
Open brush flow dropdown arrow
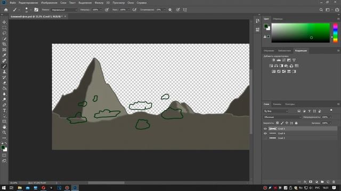coord(128,10)
